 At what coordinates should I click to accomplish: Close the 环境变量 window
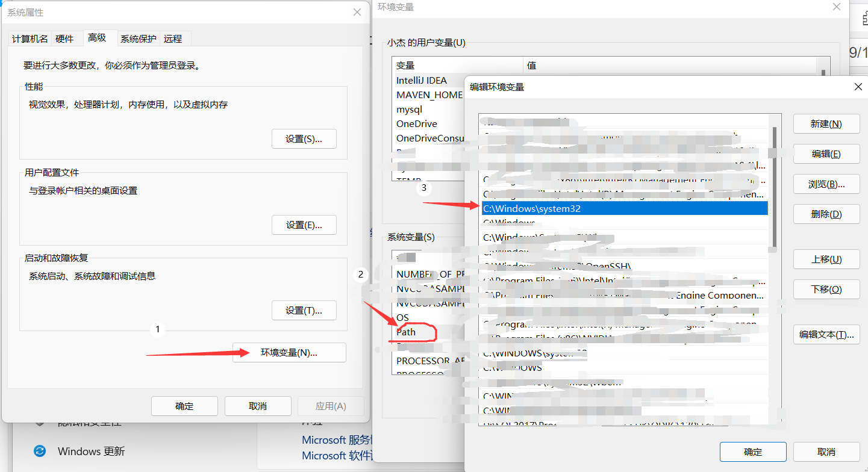[x=836, y=7]
